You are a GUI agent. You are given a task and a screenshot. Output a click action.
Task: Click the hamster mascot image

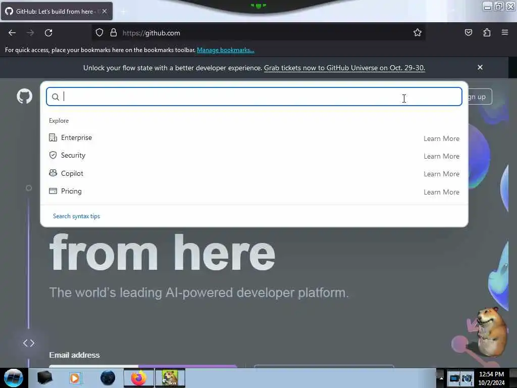[x=492, y=331]
